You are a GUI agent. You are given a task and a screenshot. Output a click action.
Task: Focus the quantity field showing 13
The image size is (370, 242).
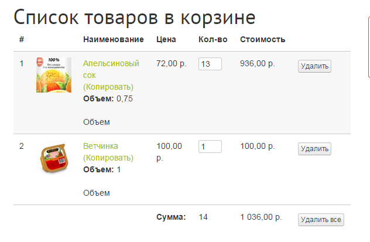pyautogui.click(x=210, y=64)
